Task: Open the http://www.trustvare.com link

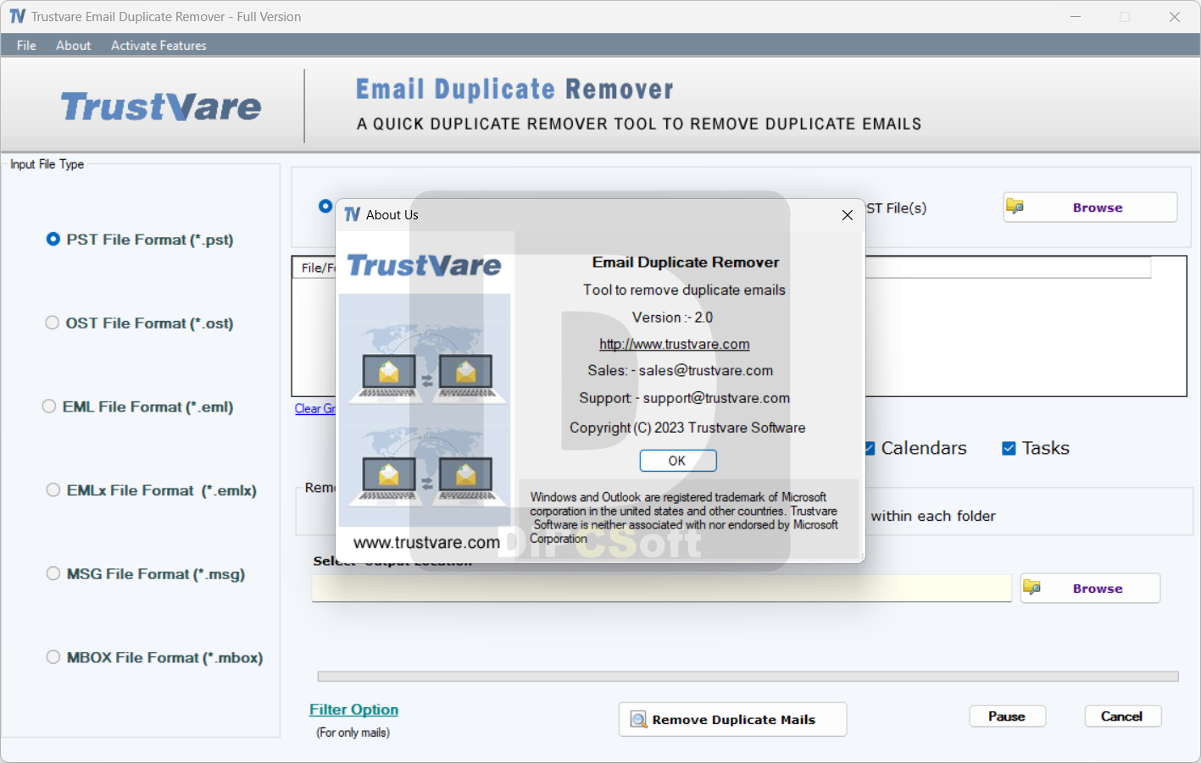Action: [675, 344]
